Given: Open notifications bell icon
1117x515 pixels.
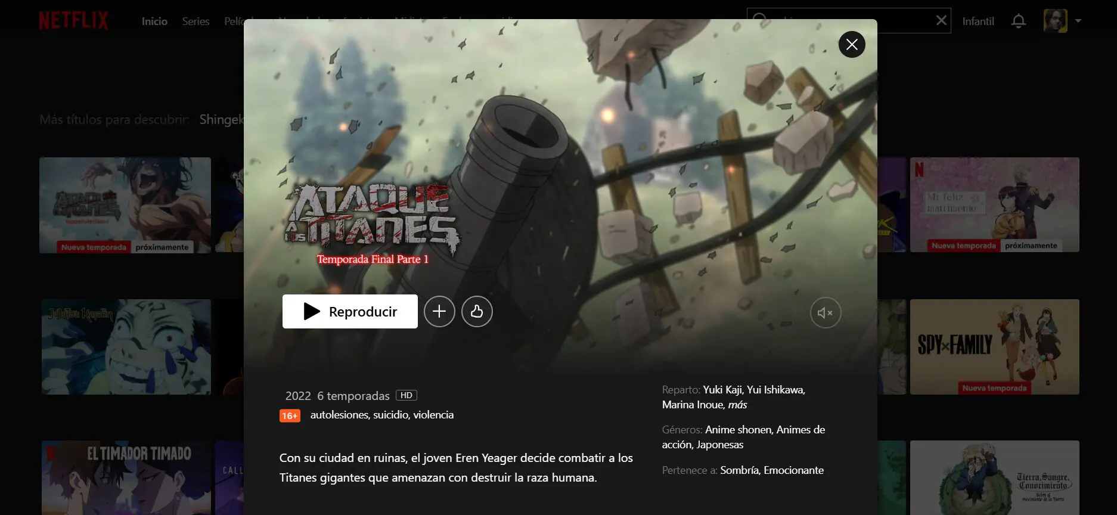Looking at the screenshot, I should (x=1019, y=21).
